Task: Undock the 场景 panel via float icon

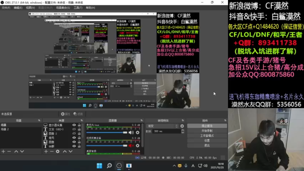Action: 39,120
